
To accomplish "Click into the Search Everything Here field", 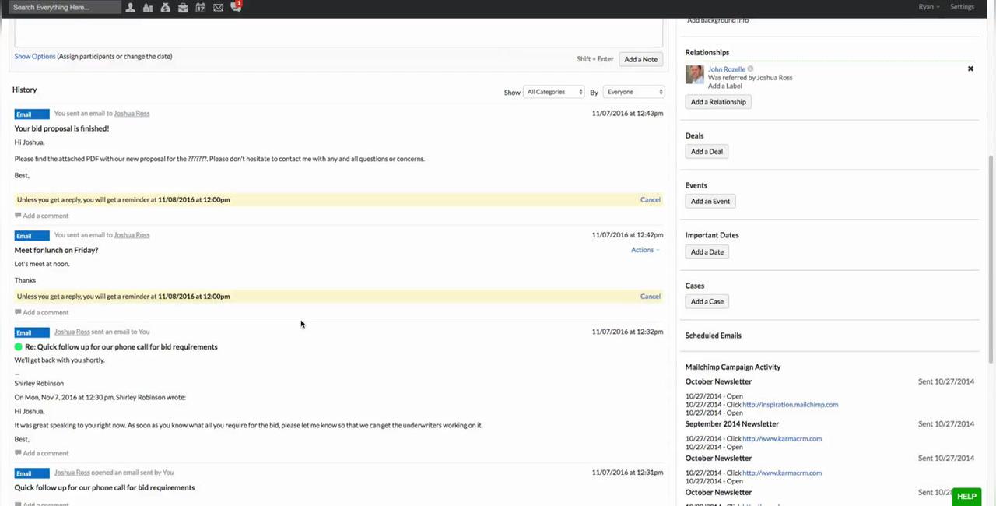I will pyautogui.click(x=66, y=7).
